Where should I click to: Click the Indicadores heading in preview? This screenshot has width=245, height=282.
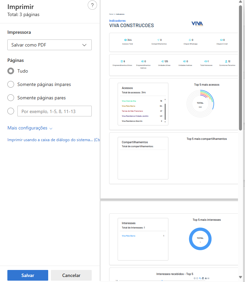click(x=117, y=21)
